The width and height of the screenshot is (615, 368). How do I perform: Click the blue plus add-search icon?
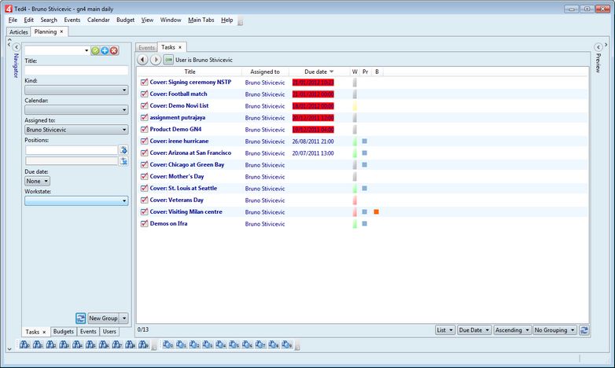(105, 50)
